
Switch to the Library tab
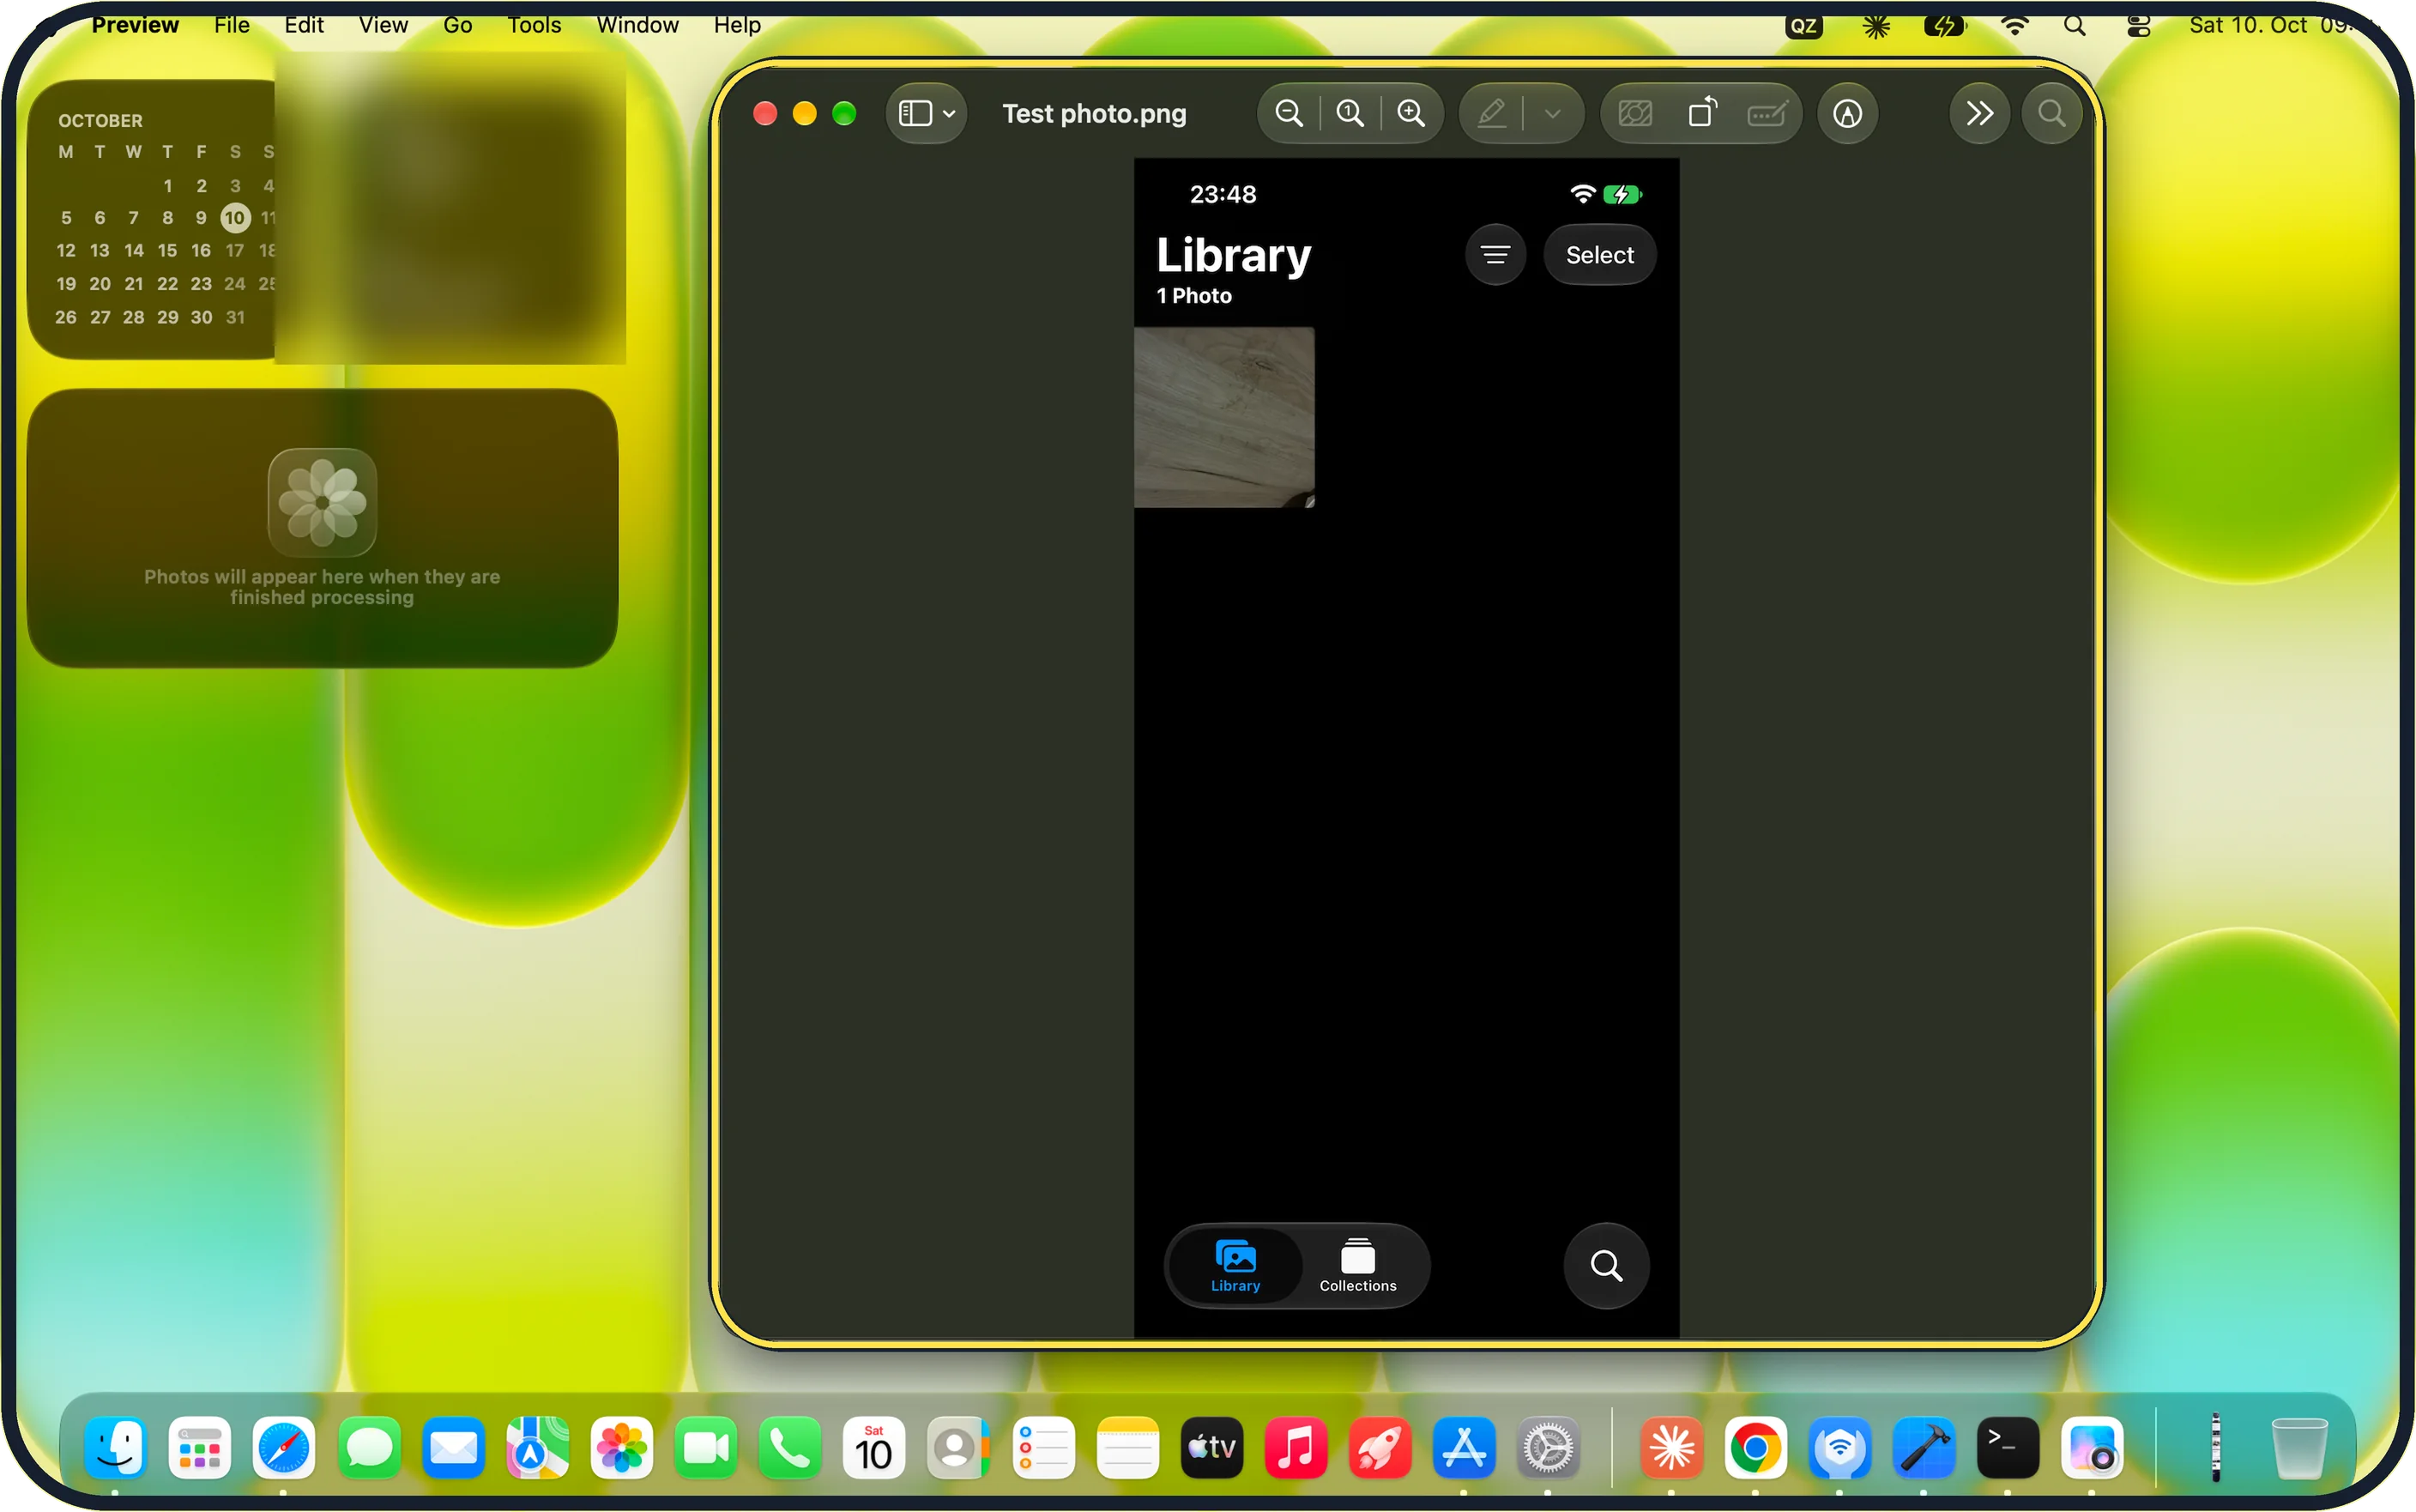1235,1266
